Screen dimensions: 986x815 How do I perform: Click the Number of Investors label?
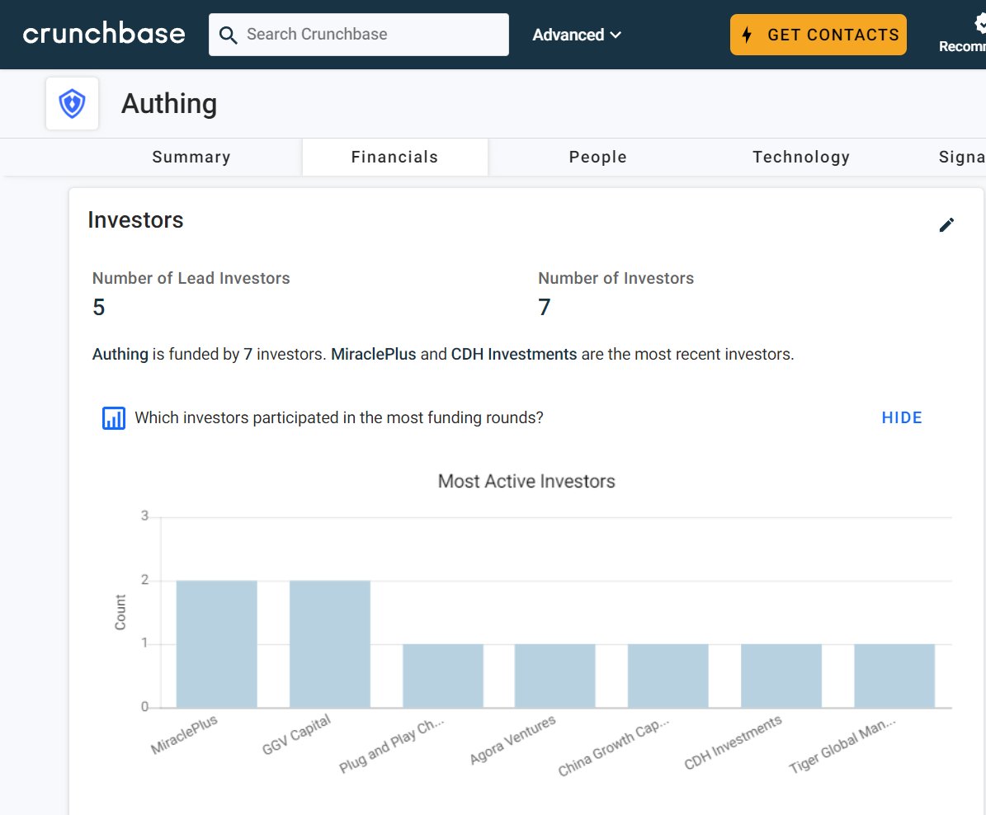(x=616, y=278)
